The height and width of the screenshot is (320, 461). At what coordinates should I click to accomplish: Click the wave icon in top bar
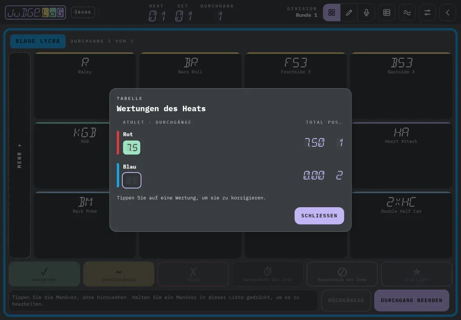[407, 12]
